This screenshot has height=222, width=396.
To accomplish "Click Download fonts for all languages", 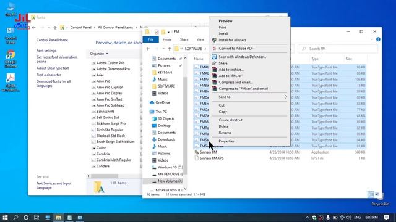I will 53,84.
